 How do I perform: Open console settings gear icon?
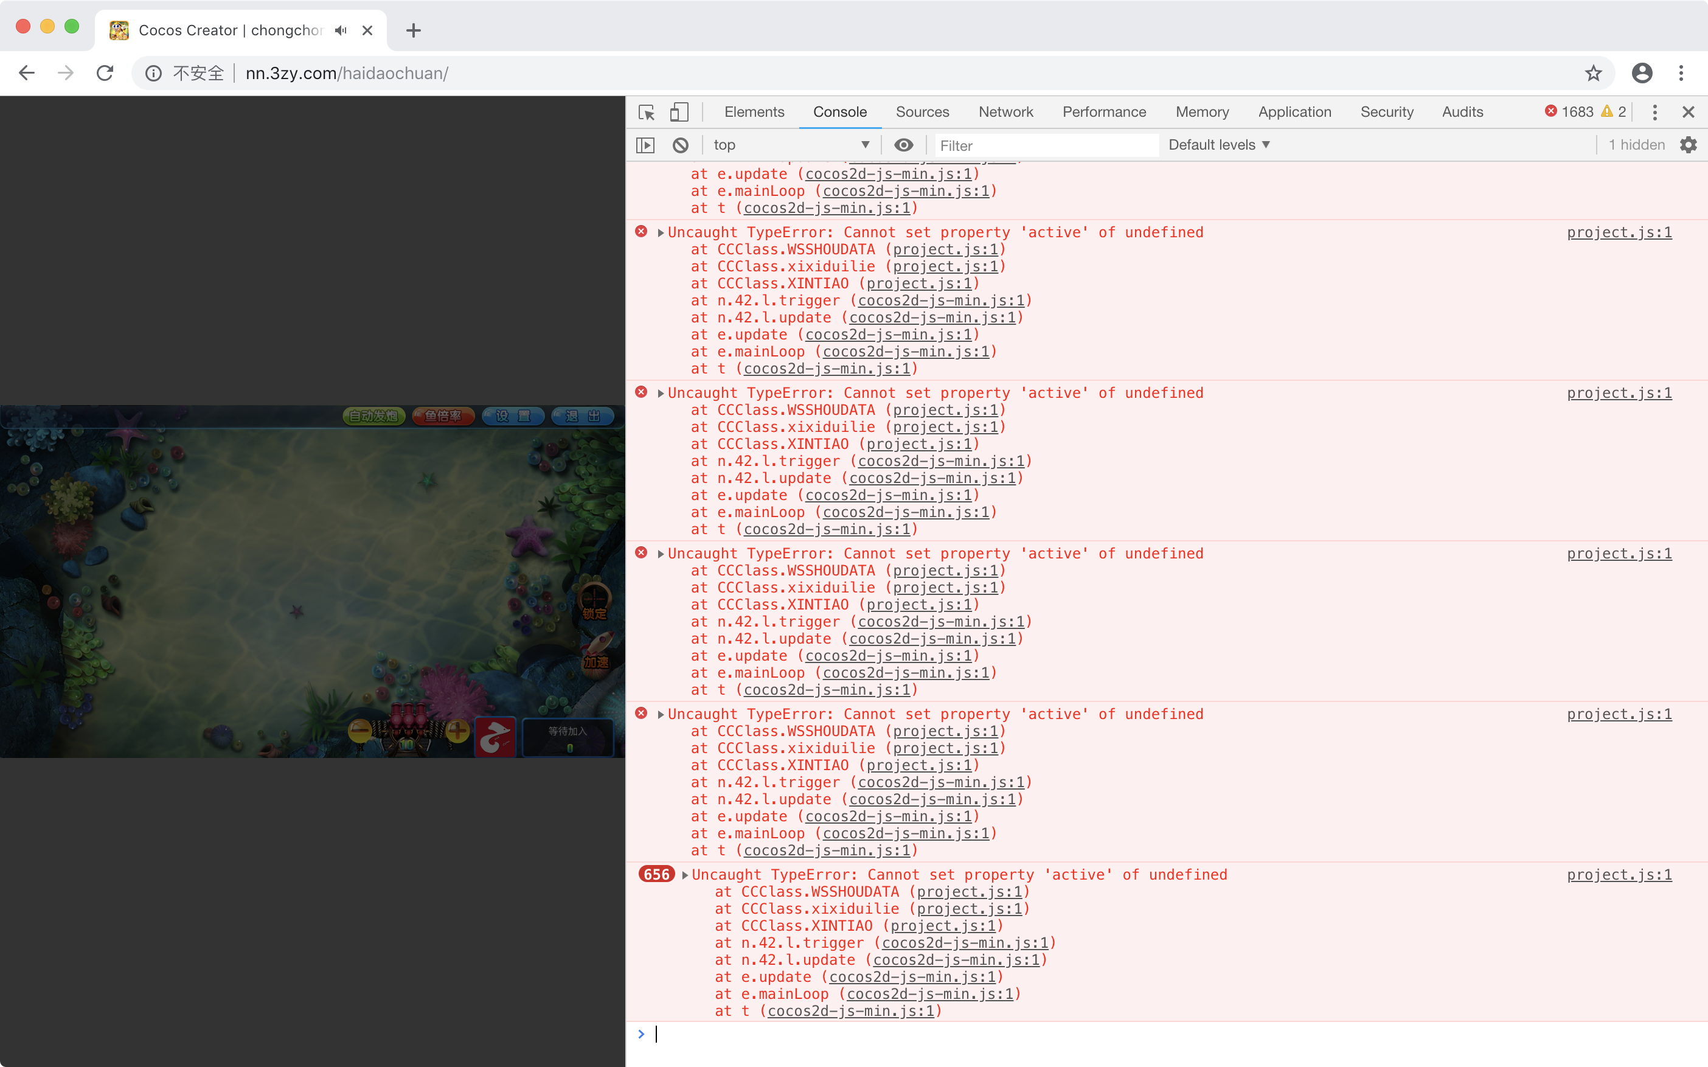tap(1689, 145)
